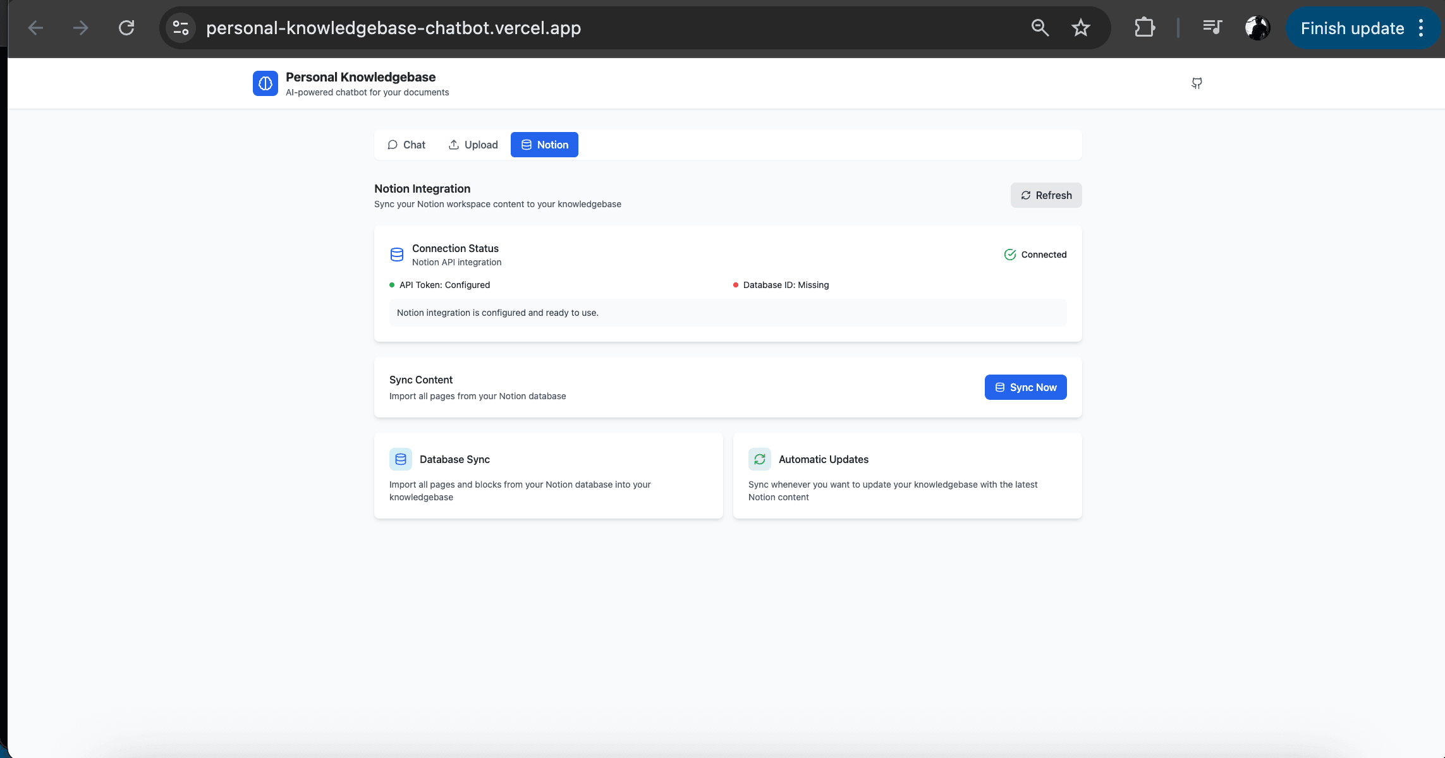Bookmark this page with star icon
The width and height of the screenshot is (1445, 758).
1081,28
